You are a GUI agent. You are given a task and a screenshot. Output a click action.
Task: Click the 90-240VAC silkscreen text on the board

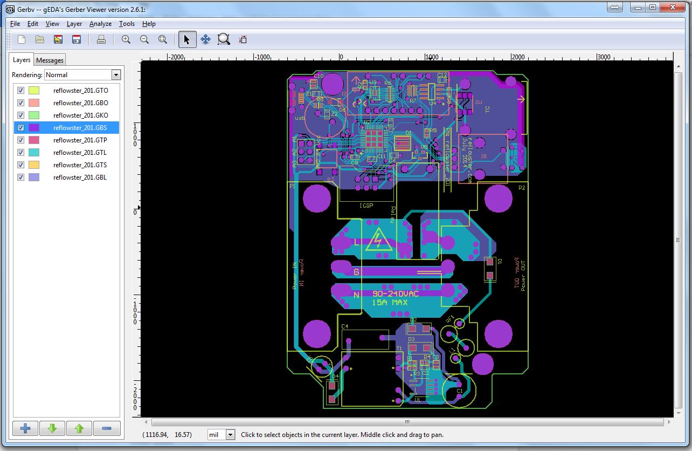click(395, 294)
